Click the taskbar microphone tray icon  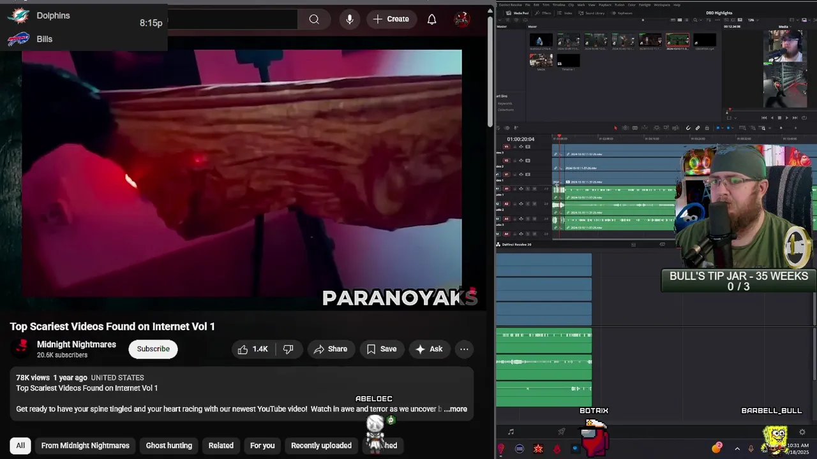click(751, 448)
